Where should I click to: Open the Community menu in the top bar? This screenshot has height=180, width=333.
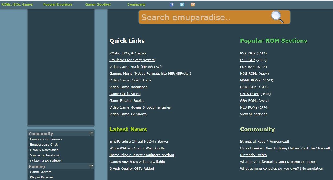point(137,5)
